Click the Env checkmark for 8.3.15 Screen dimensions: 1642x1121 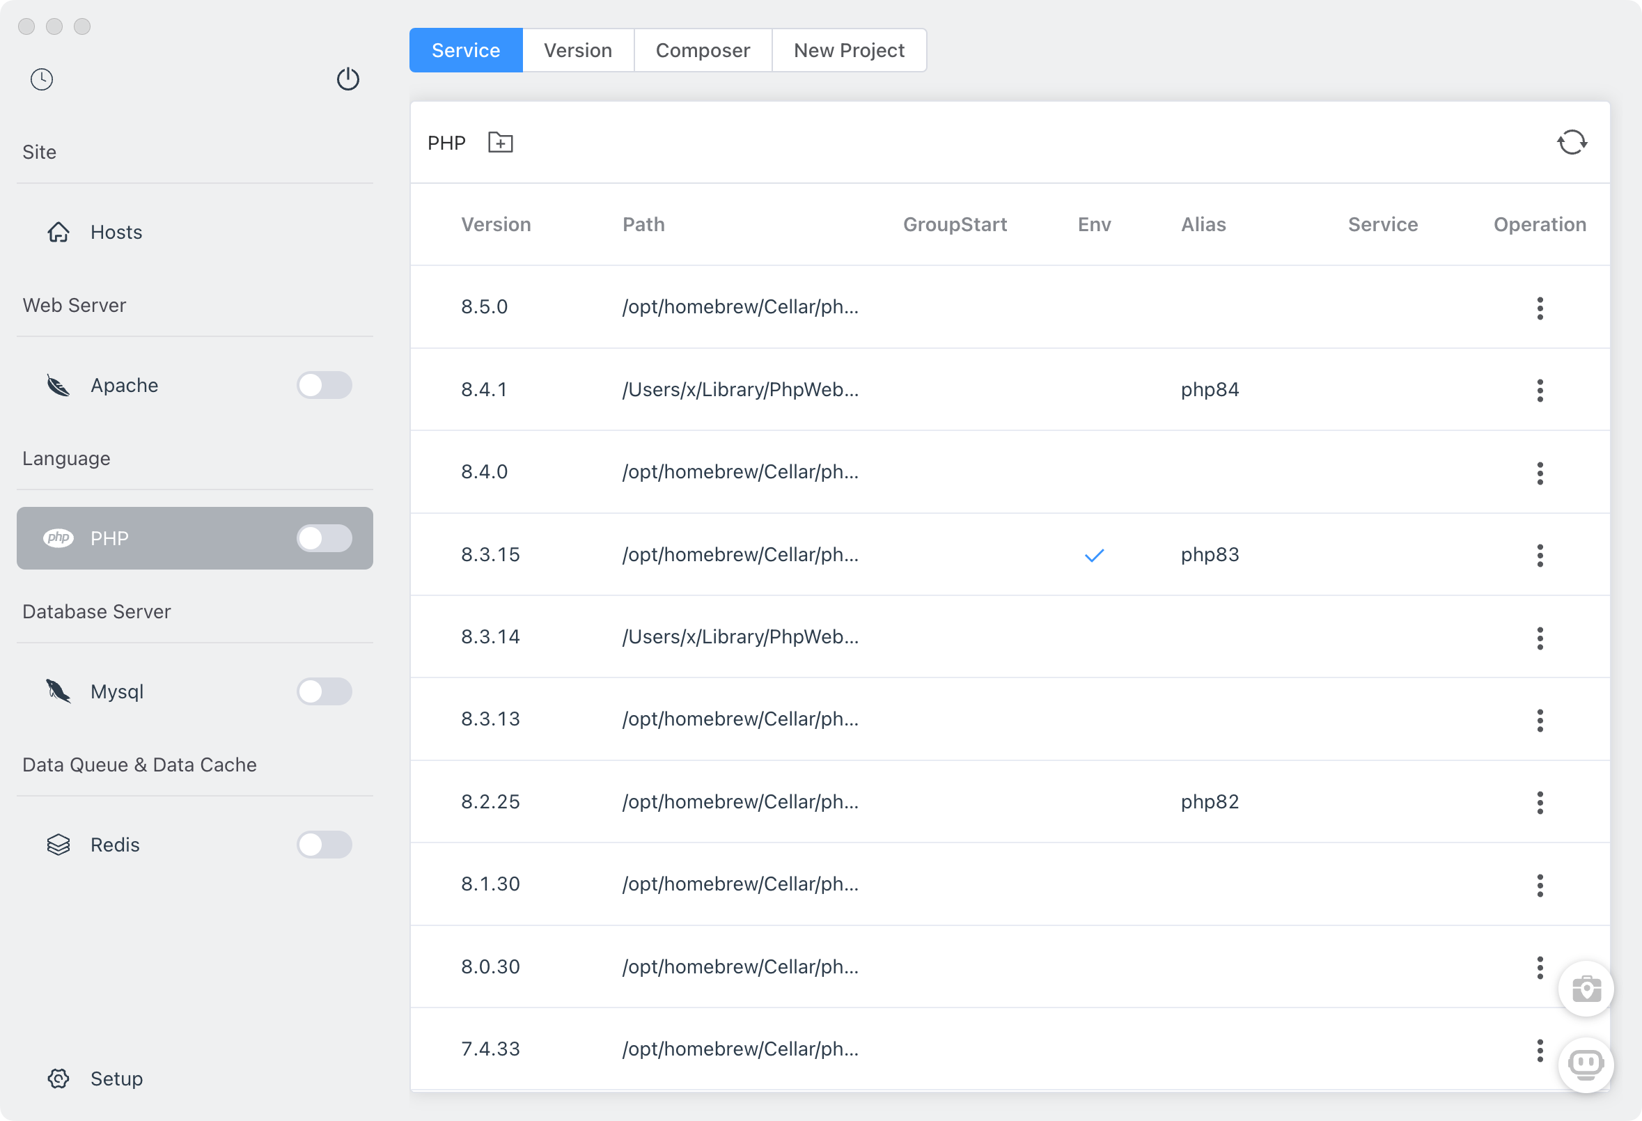pos(1094,556)
